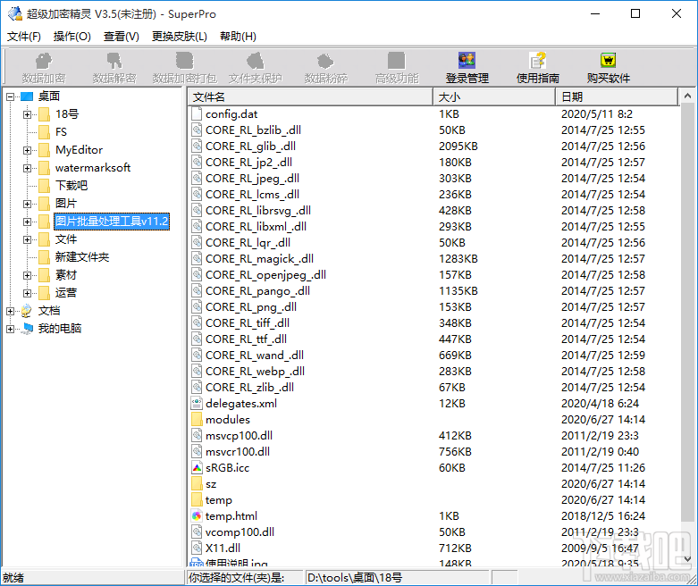698x586 pixels.
Task: Click the 购买软件 purchase icon
Action: [608, 62]
